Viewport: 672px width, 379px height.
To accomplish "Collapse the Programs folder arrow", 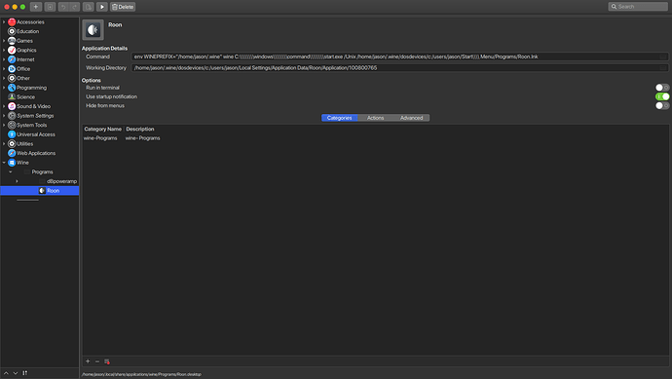I will 11,171.
